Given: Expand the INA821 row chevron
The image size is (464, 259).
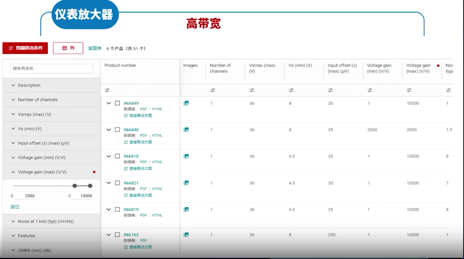Looking at the screenshot, I should [x=109, y=183].
